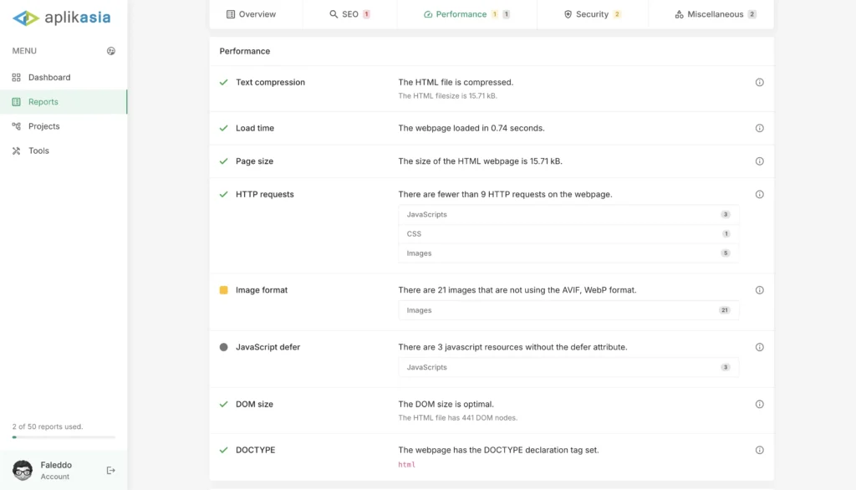
Task: Click info icon for DOCTYPE row
Action: point(759,450)
